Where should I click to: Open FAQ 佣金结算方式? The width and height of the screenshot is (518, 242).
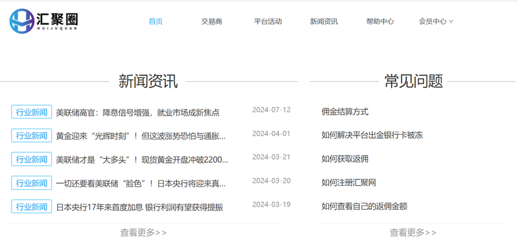[x=345, y=112]
